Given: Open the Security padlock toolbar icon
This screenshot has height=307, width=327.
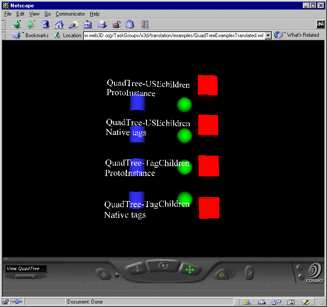Looking at the screenshot, I should coord(116,25).
